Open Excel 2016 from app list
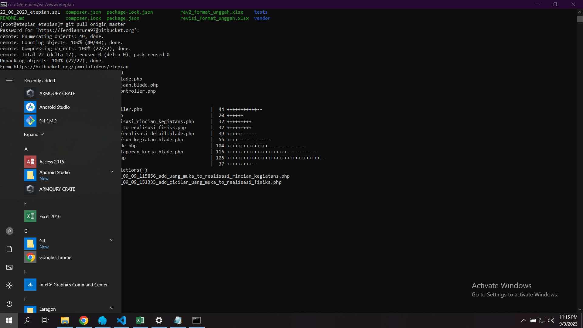 click(x=50, y=216)
